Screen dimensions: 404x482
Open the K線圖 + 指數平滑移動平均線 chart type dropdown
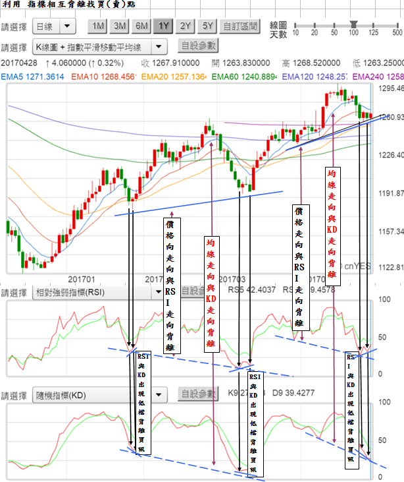(x=100, y=47)
